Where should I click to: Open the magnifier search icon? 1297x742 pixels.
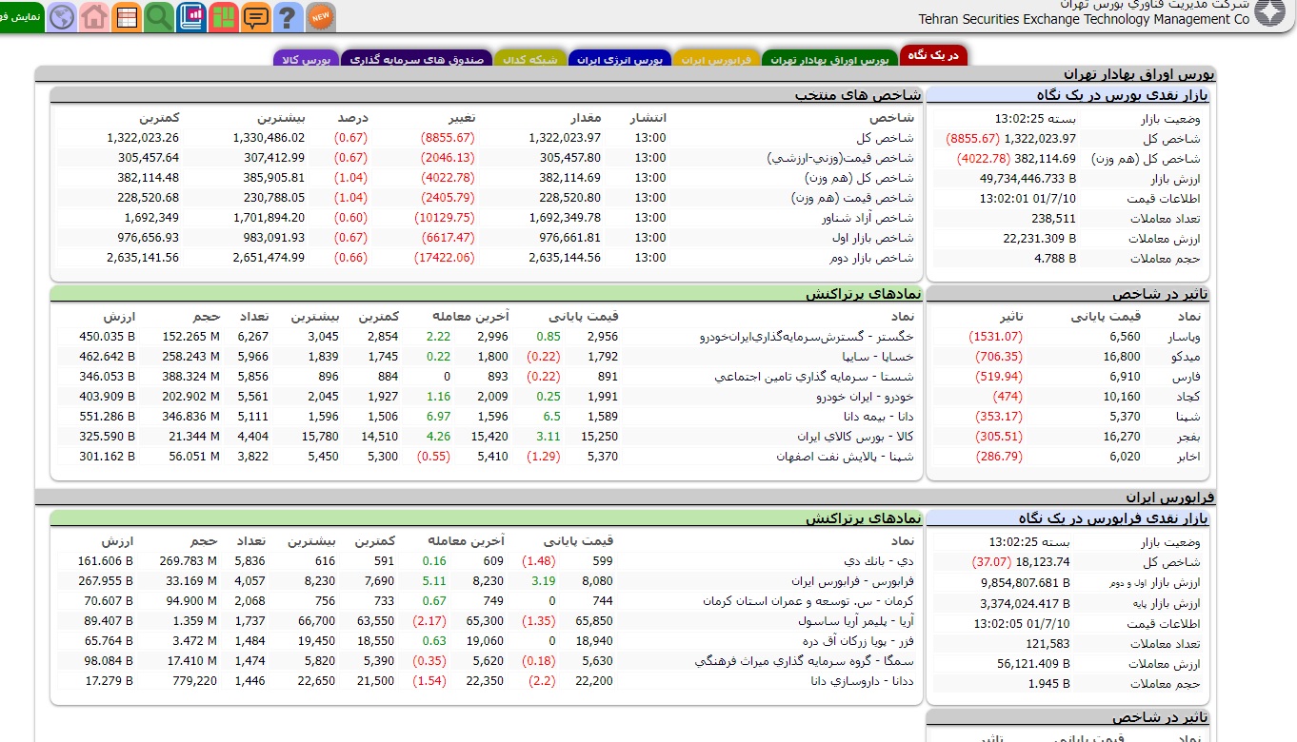pos(158,16)
